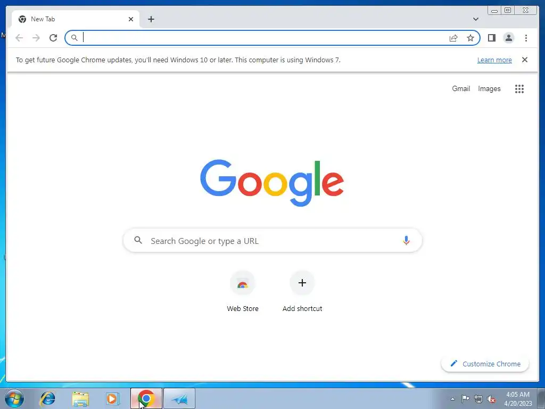Reload the page with refresh icon

pyautogui.click(x=53, y=38)
